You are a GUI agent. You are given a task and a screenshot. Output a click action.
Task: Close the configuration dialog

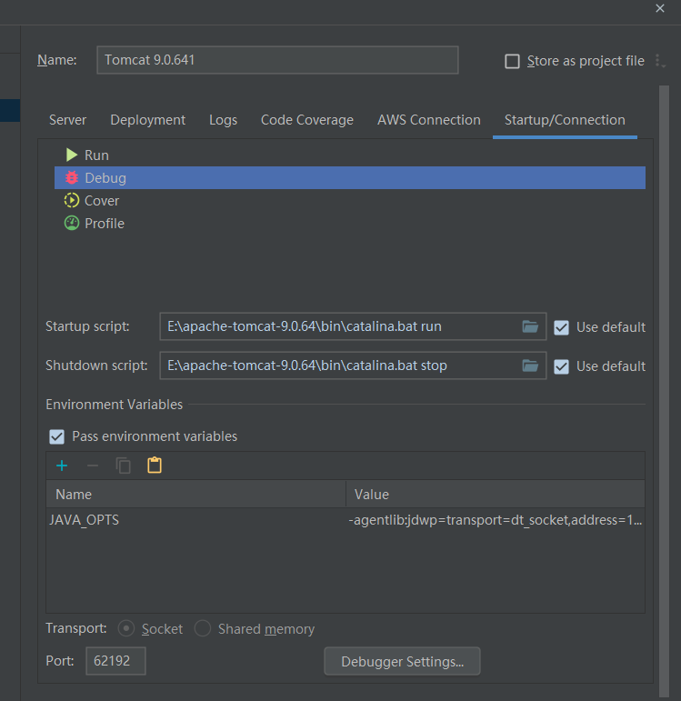click(x=660, y=8)
